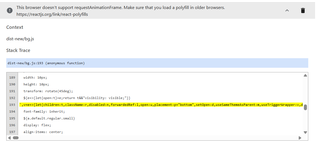
Task: Delete this error with the trash icon
Action: click(x=303, y=10)
